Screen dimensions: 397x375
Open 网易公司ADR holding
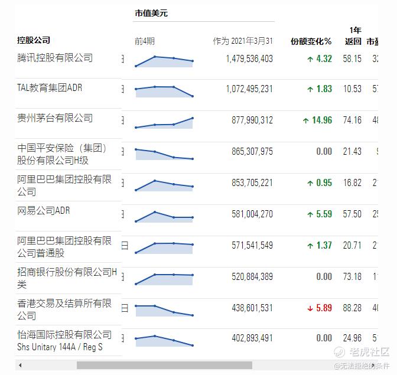click(44, 210)
